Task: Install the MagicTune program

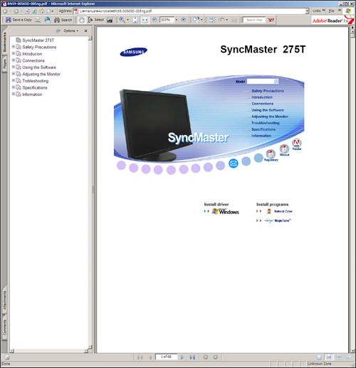Action: tap(278, 221)
